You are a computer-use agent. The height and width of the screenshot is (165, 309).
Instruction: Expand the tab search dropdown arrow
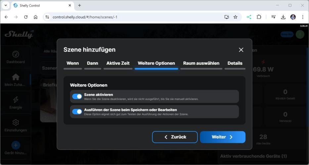[6, 5]
